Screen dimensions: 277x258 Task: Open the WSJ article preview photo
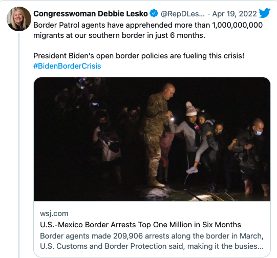pos(152,139)
